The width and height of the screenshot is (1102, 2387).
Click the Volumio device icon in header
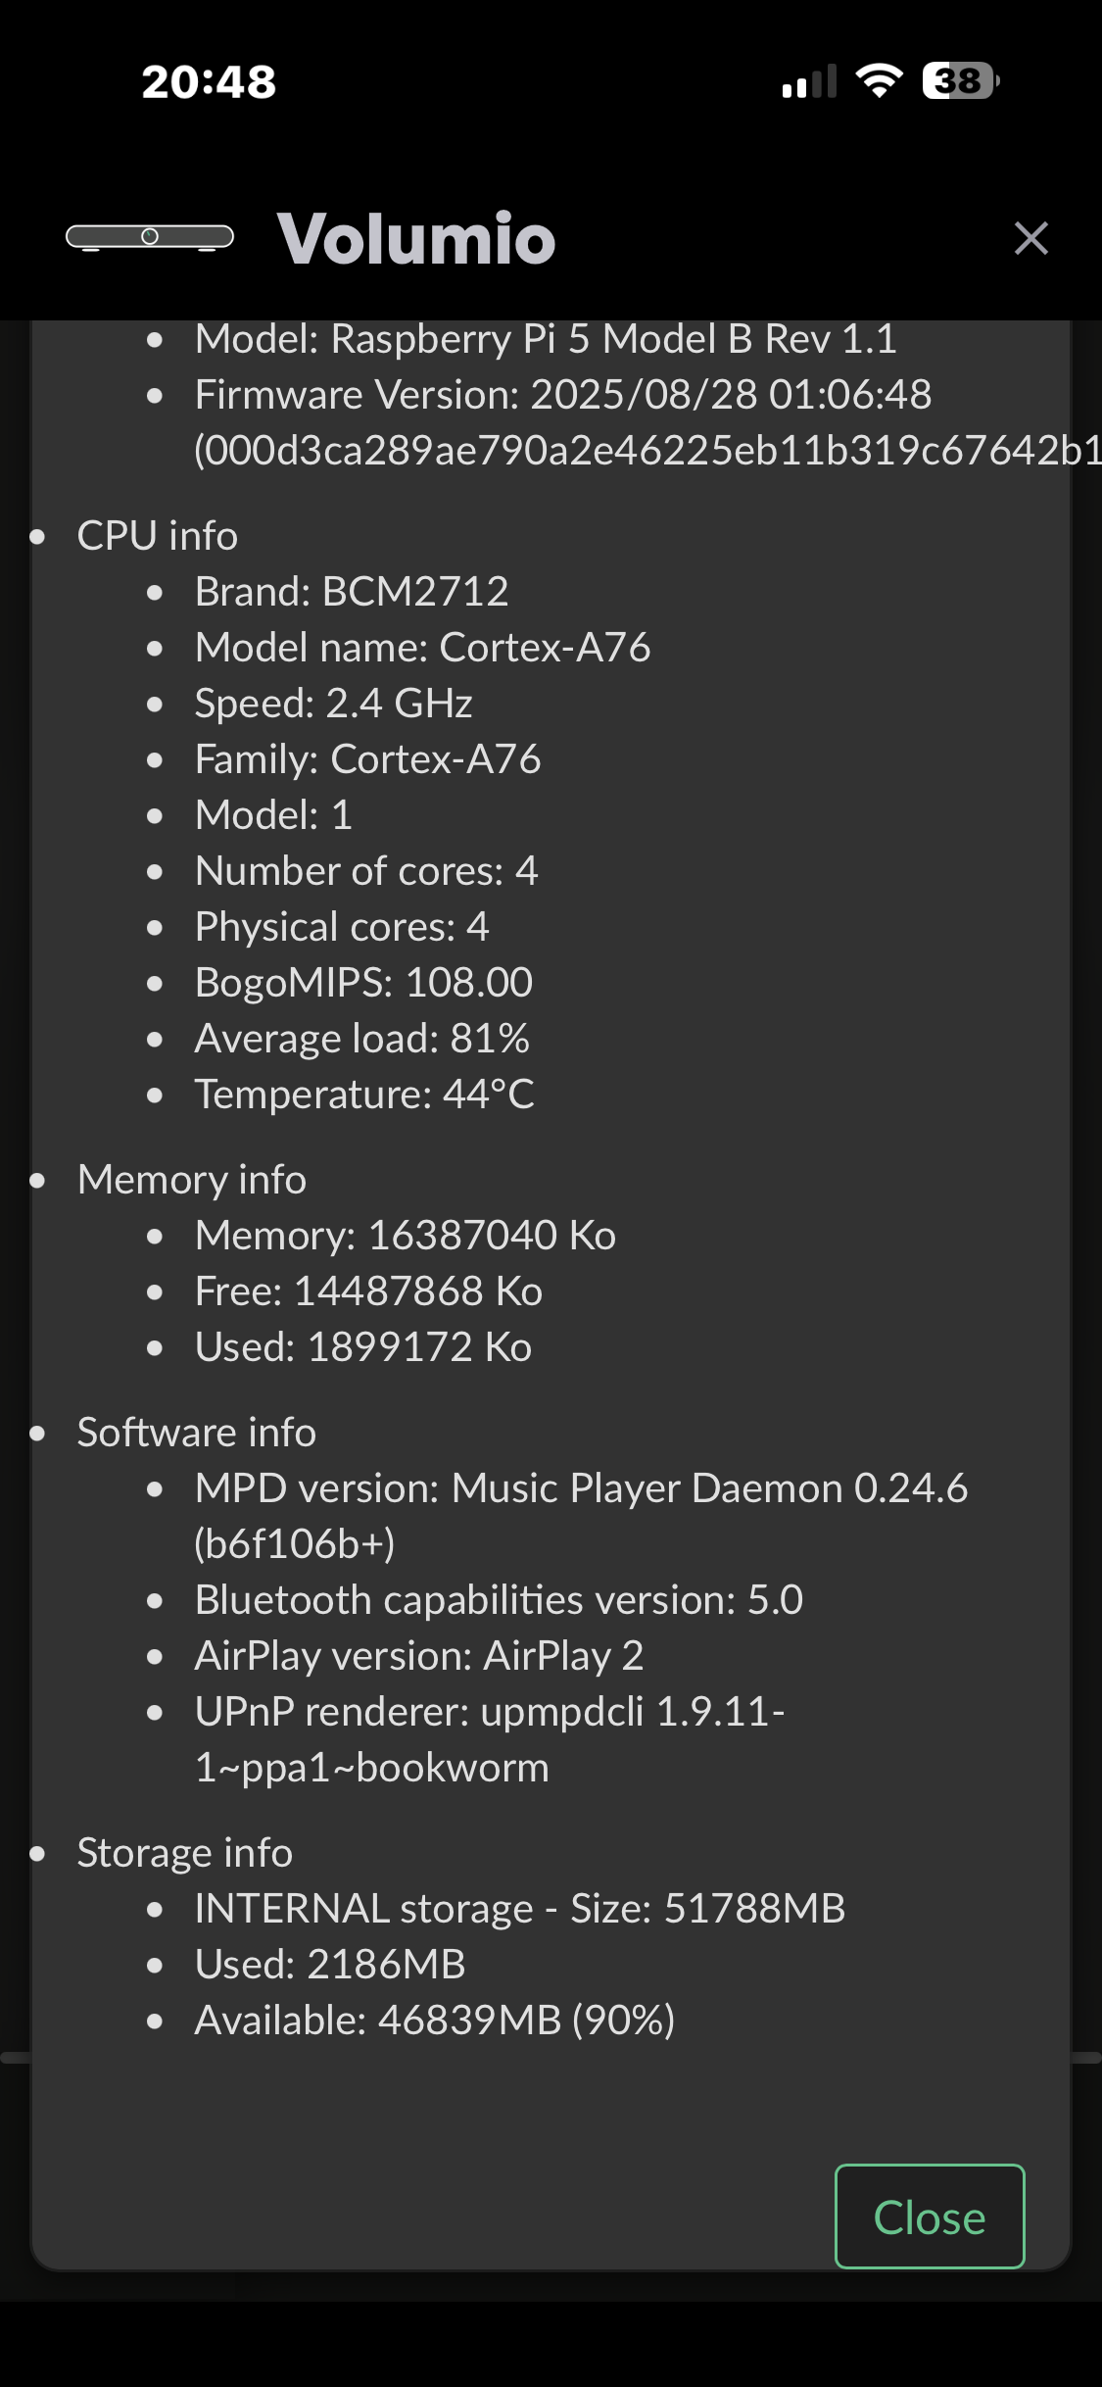[x=149, y=237]
